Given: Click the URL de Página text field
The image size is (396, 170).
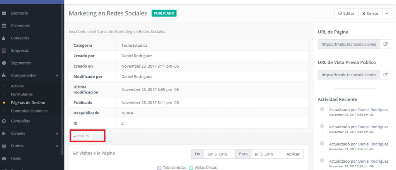Looking at the screenshot, I should [348, 44].
